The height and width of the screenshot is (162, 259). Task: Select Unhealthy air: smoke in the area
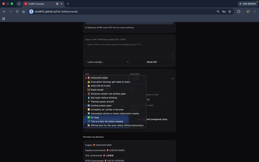(115, 110)
